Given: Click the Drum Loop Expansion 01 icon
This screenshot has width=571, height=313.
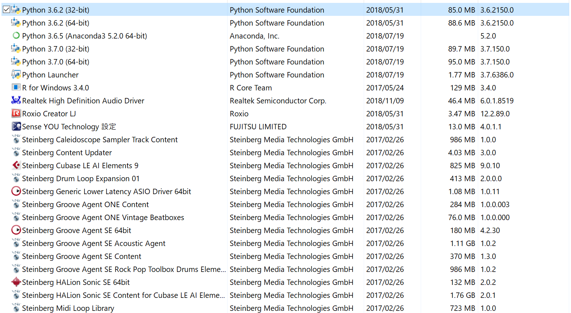Looking at the screenshot, I should click(x=16, y=178).
